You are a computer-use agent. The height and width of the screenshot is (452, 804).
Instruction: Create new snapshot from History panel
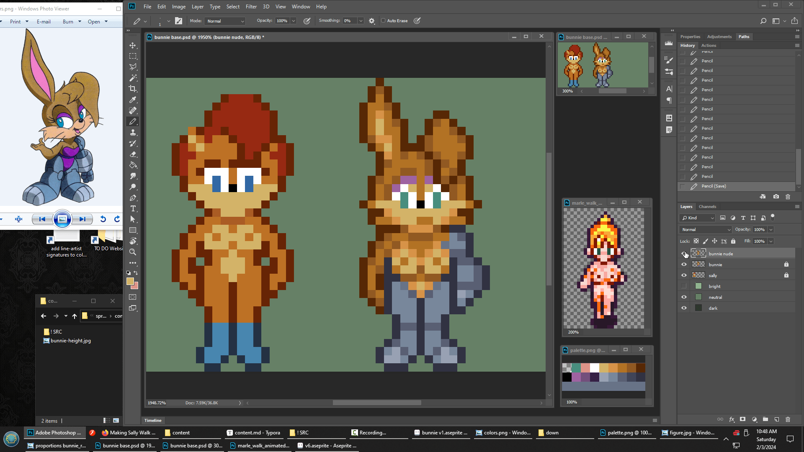[x=776, y=196]
